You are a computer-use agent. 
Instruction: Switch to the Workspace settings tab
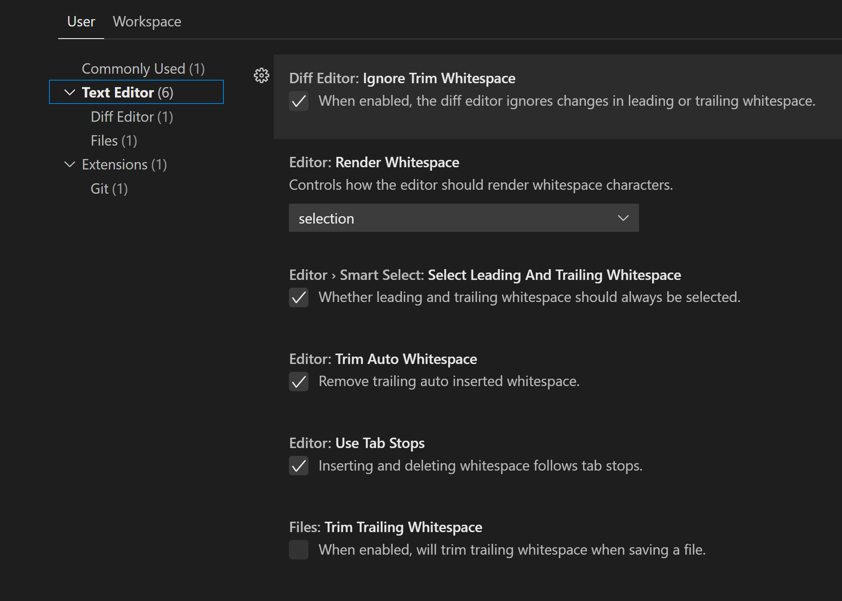click(147, 21)
